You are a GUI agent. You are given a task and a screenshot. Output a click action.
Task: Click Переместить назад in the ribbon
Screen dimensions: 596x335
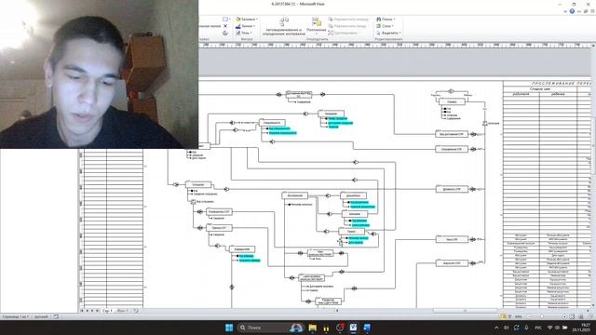[x=347, y=26]
